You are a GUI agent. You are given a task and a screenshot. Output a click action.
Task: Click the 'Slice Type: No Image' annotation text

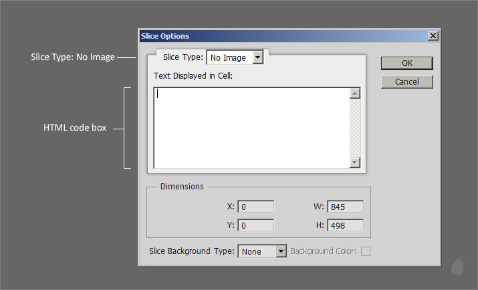coord(73,57)
